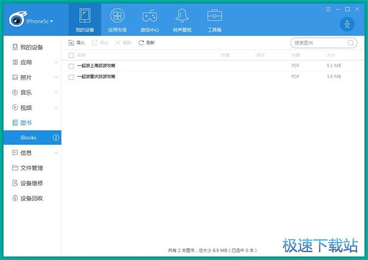Click the rabbit-eye app logo
The width and height of the screenshot is (368, 260).
[17, 19]
